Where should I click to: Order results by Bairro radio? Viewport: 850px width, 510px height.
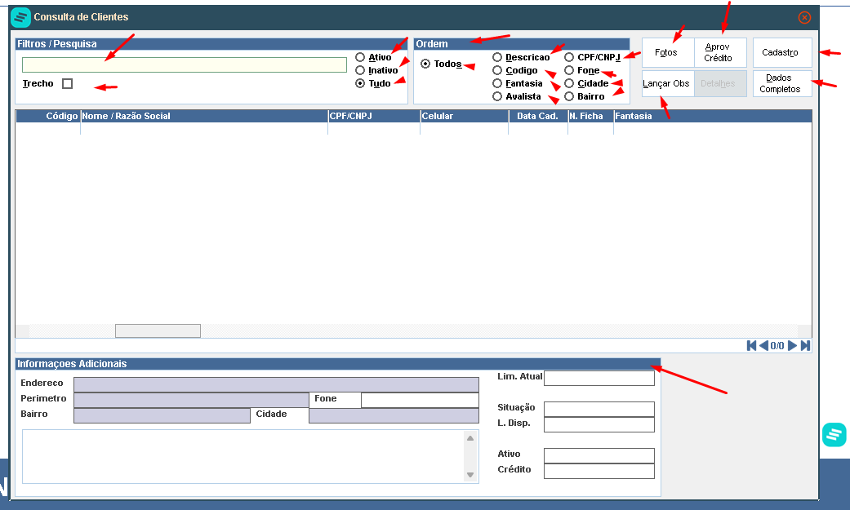[x=569, y=96]
